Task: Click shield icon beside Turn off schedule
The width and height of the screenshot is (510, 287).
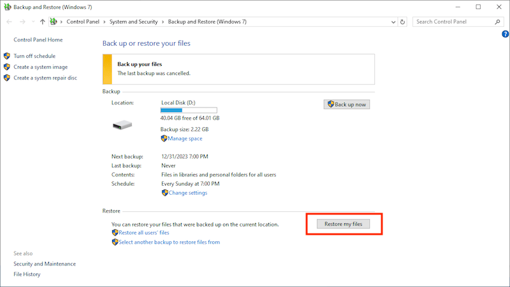Action: (x=7, y=56)
